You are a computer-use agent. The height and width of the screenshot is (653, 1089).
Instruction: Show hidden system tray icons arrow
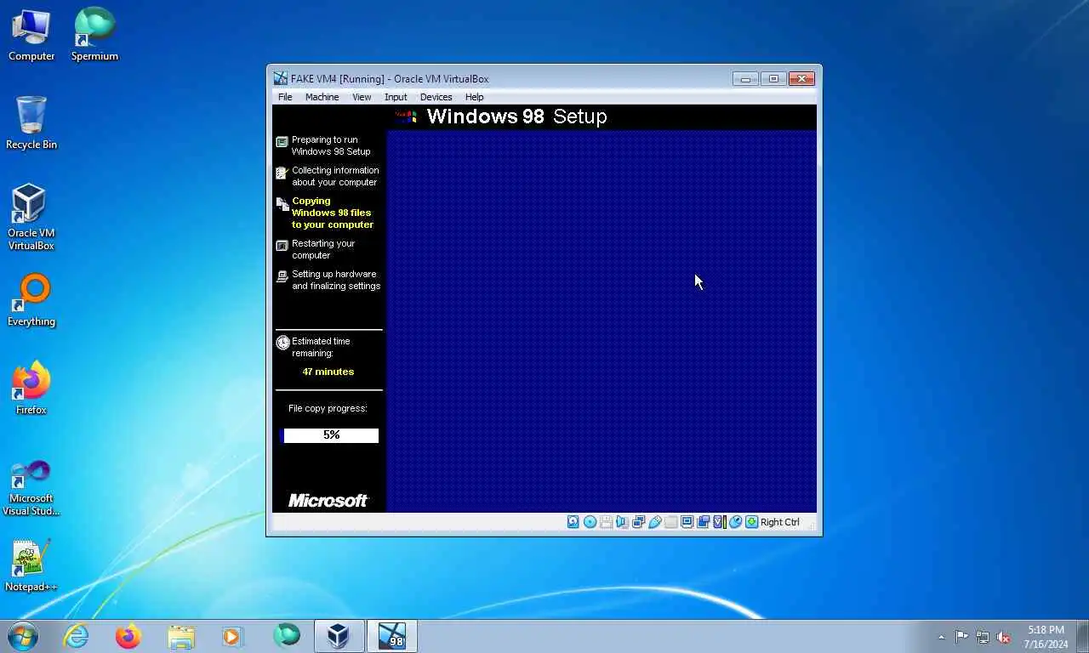click(941, 637)
